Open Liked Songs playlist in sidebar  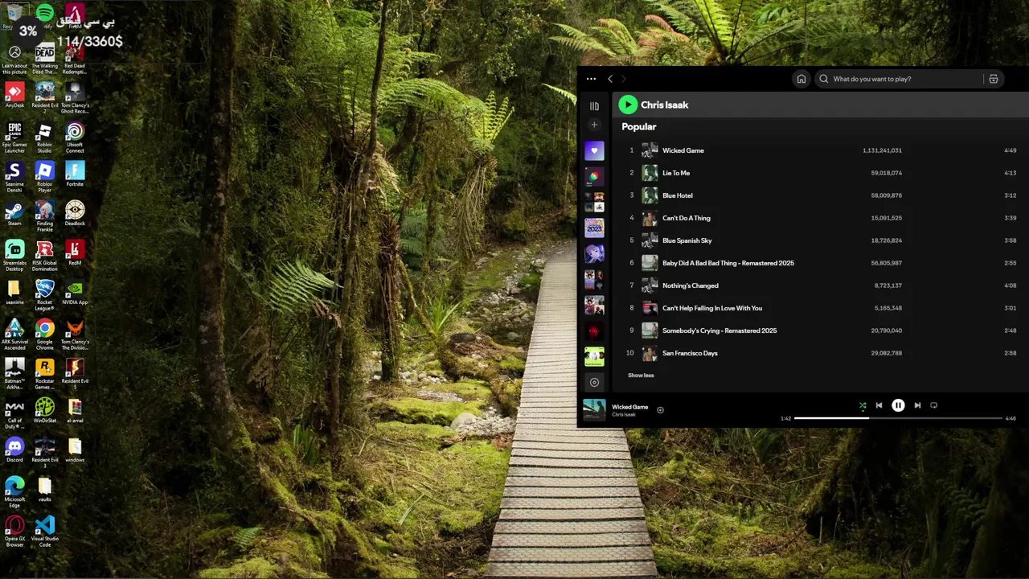594,150
